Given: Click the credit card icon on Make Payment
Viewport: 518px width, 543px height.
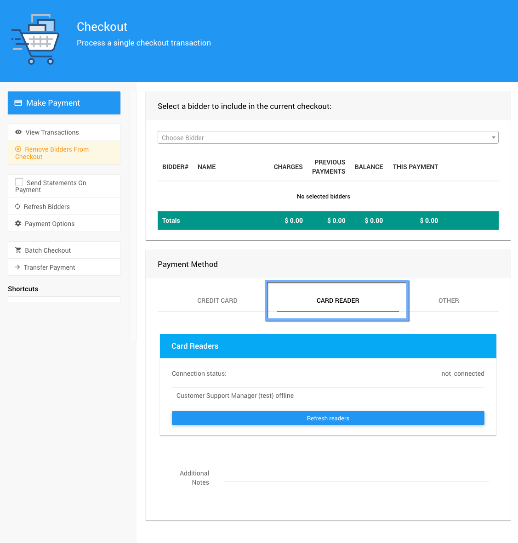Looking at the screenshot, I should (x=18, y=103).
